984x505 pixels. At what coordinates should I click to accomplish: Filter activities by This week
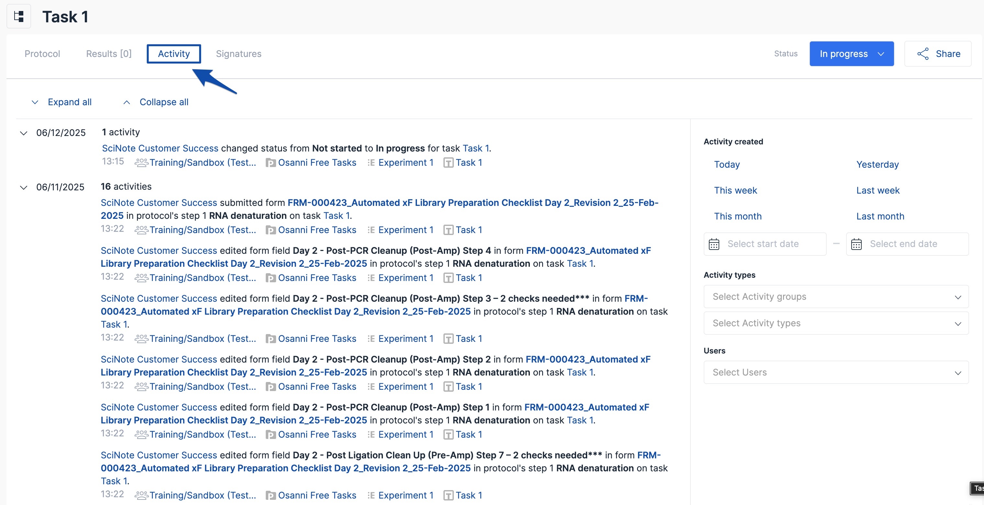pos(735,191)
